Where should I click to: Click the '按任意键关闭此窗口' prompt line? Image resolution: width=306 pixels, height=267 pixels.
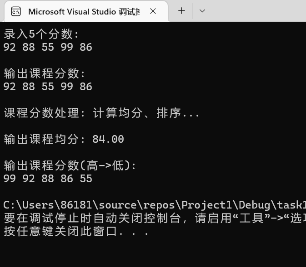pos(75,231)
